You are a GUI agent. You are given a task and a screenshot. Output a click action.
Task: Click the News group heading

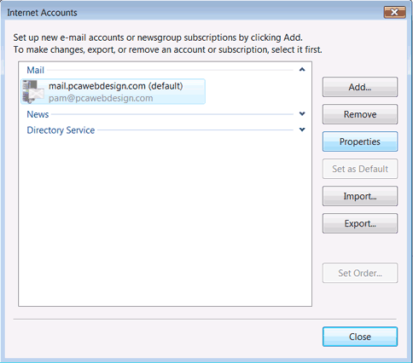coord(38,114)
